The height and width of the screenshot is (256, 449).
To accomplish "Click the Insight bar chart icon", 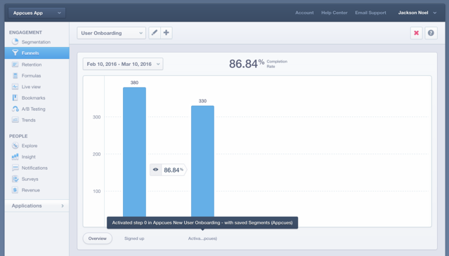I will [15, 156].
